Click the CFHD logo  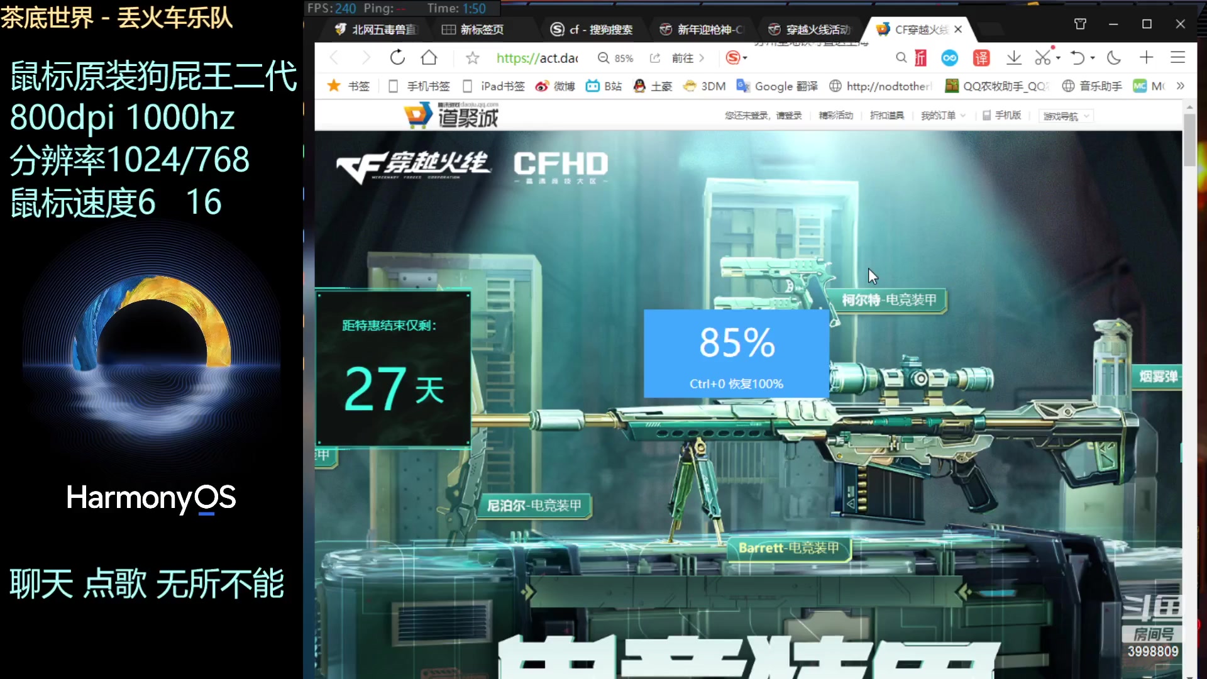(561, 167)
